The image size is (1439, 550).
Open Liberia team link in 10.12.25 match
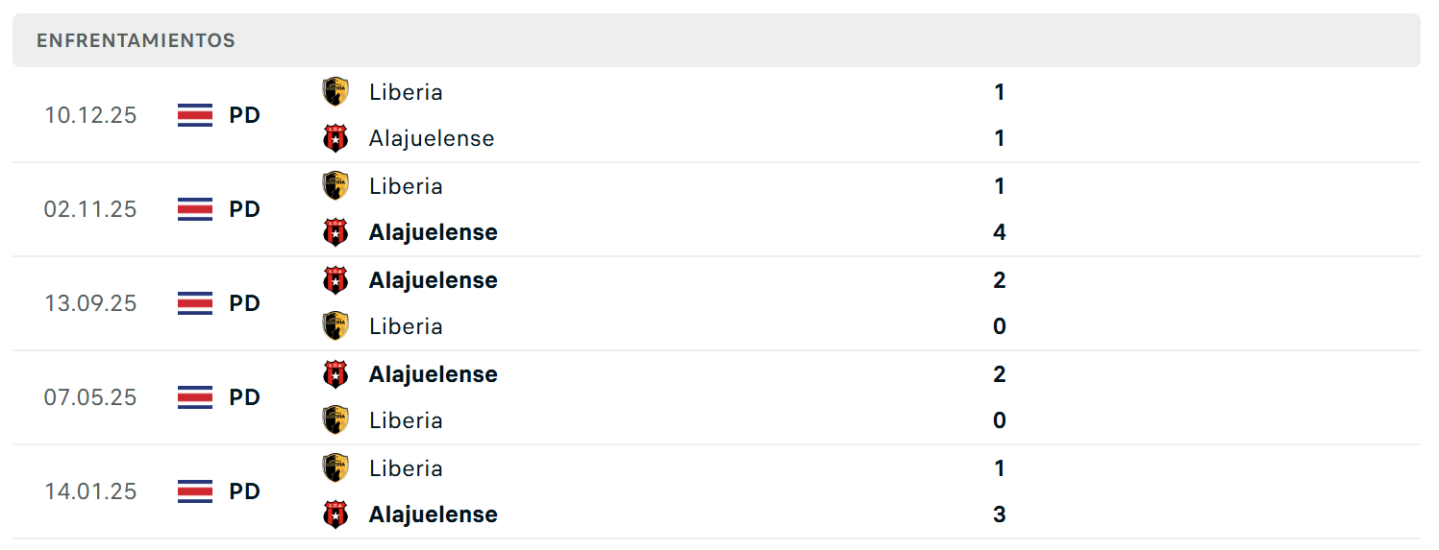[x=406, y=92]
